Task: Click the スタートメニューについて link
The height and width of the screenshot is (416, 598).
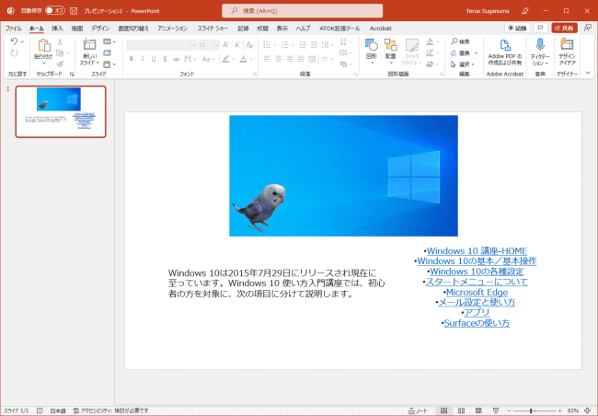Action: (477, 282)
